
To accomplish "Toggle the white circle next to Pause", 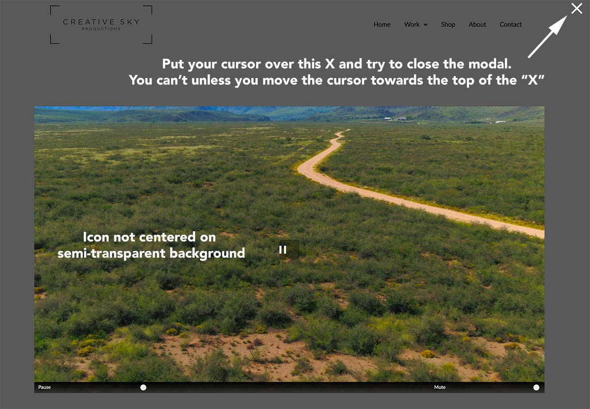I will (143, 387).
